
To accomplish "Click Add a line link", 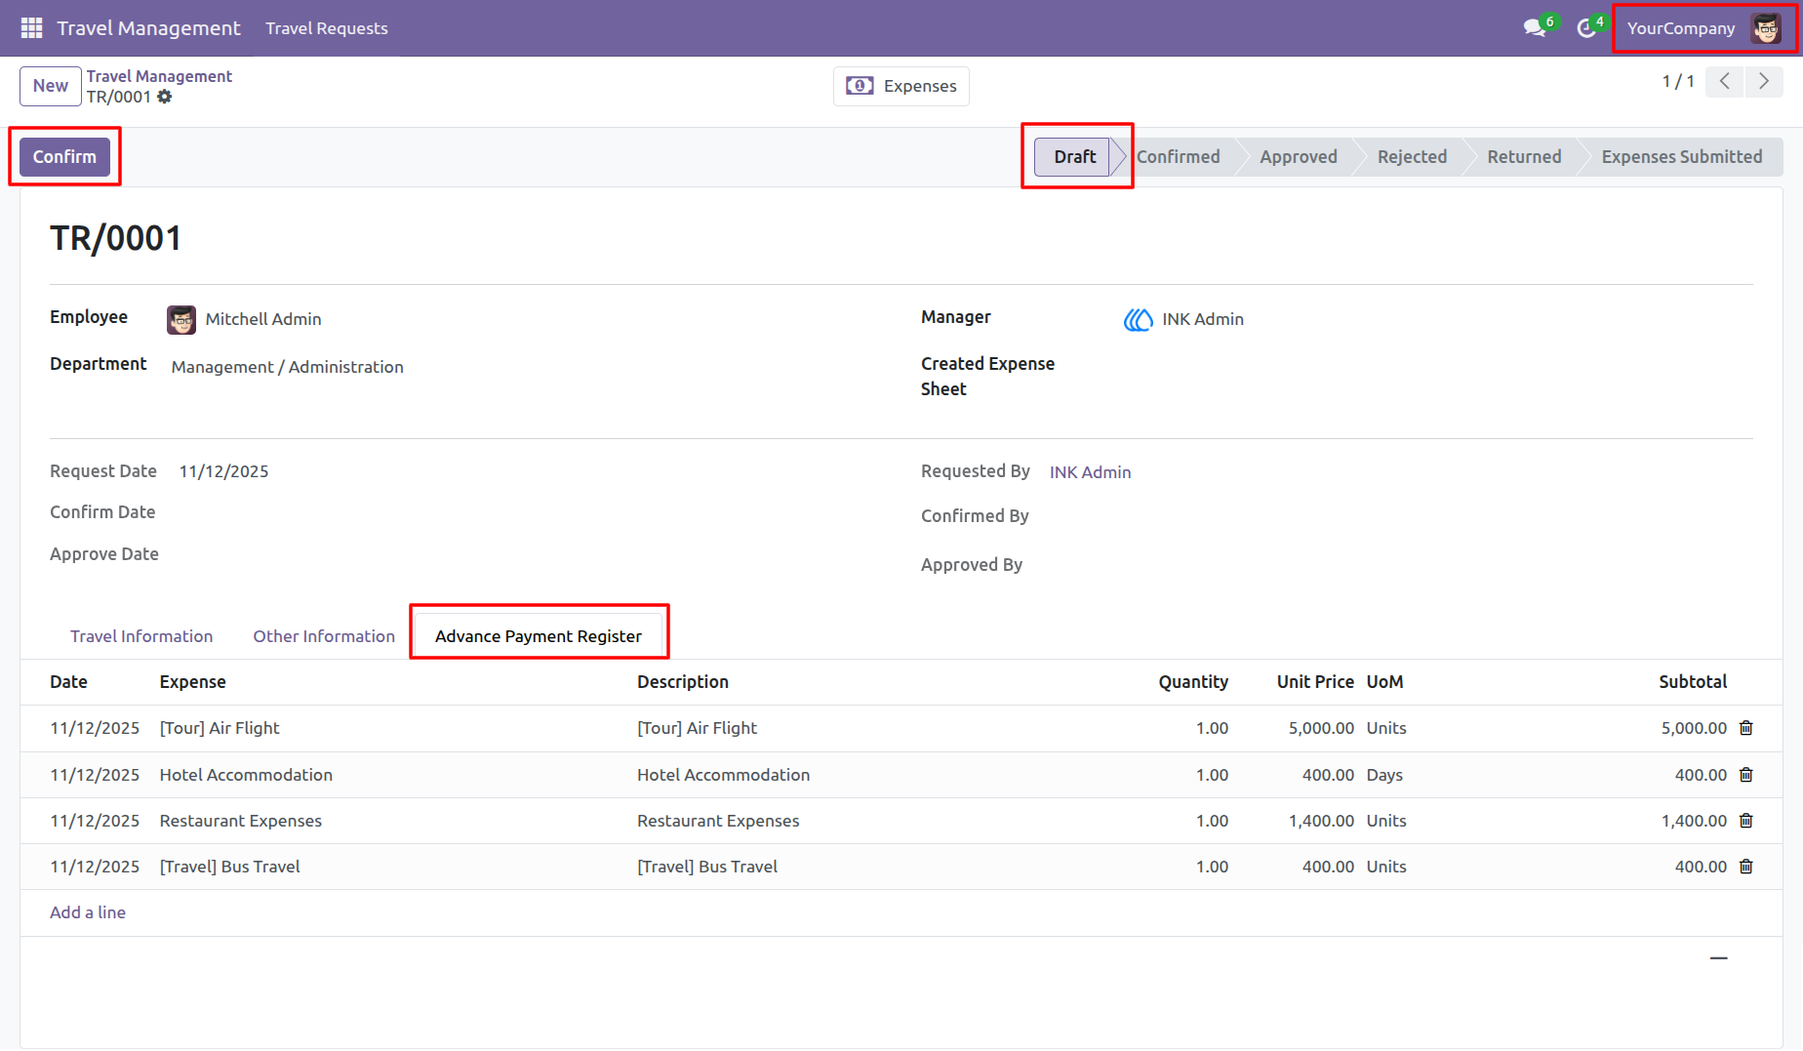I will pyautogui.click(x=88, y=912).
